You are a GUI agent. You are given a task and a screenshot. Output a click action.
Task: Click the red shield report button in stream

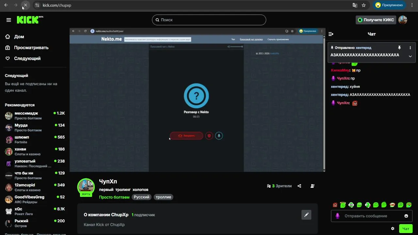209,136
